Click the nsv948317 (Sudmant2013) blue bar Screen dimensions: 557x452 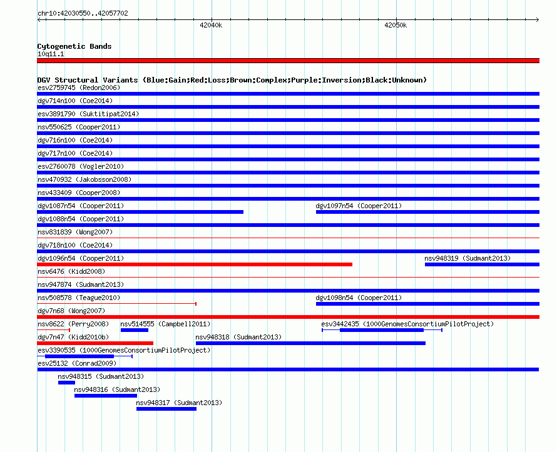166,409
